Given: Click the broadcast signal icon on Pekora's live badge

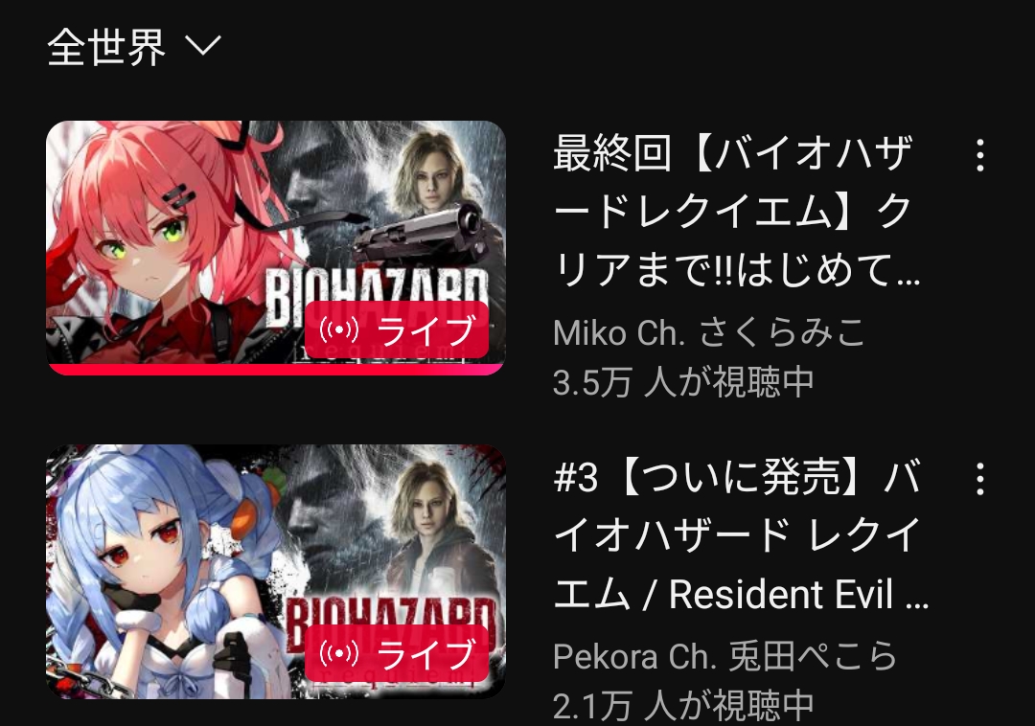Looking at the screenshot, I should click(339, 653).
